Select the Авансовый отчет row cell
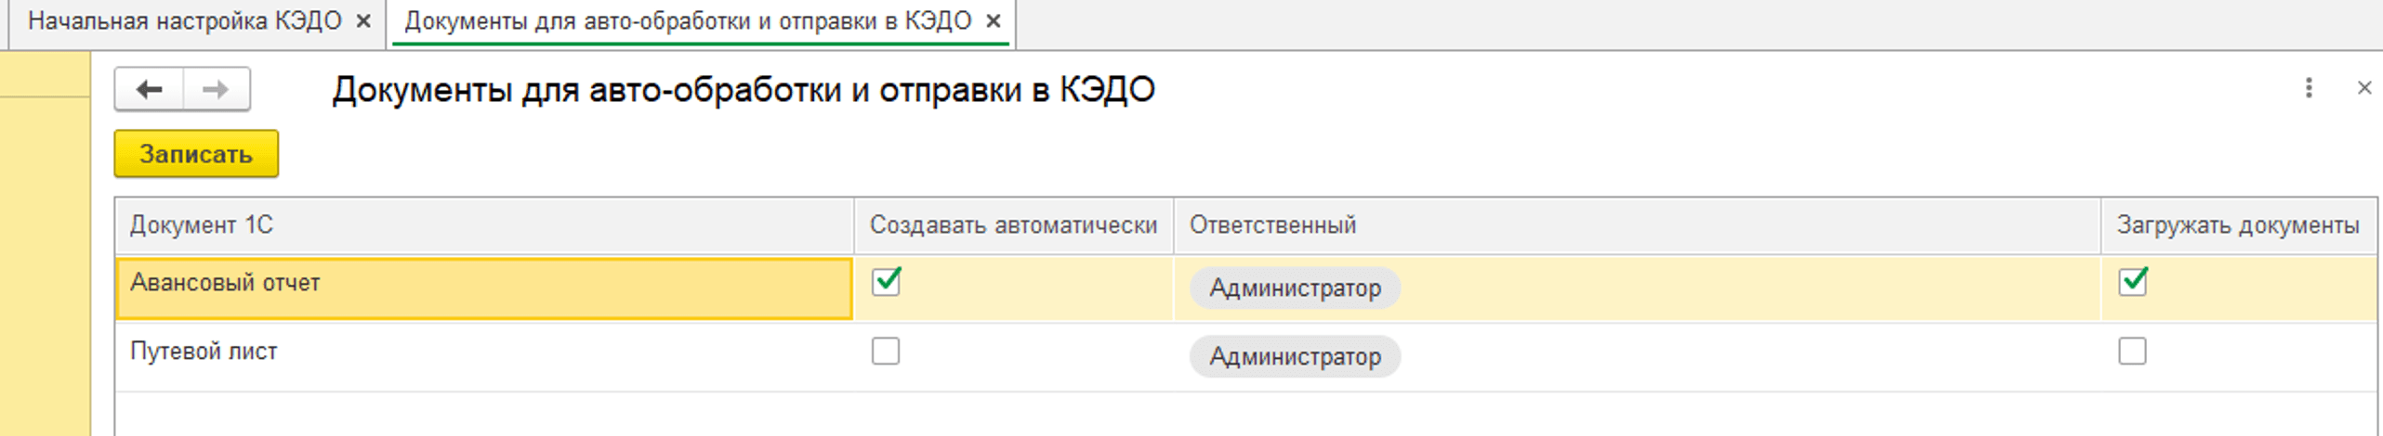Viewport: 2383px width, 436px height. (x=484, y=289)
